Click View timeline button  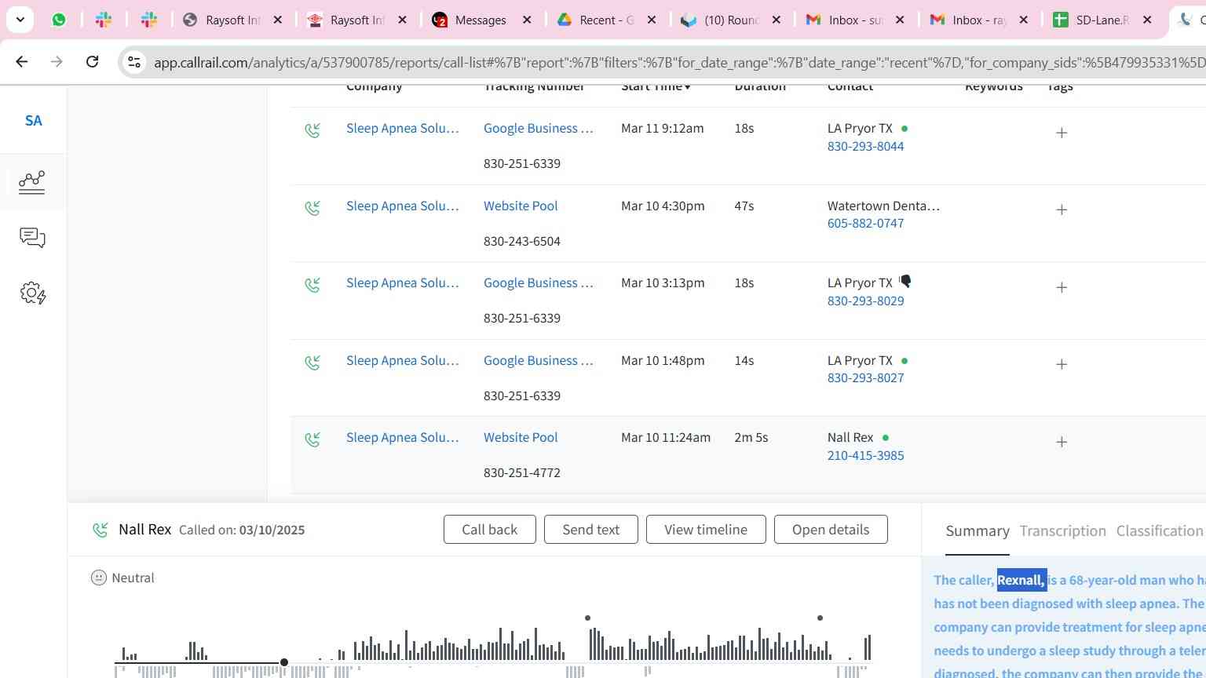click(706, 530)
